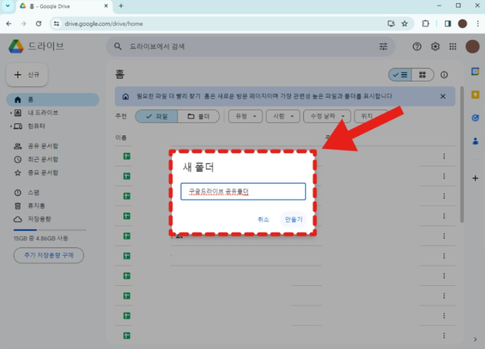Open the 유형 filter dropdown
The width and height of the screenshot is (485, 349).
click(245, 116)
